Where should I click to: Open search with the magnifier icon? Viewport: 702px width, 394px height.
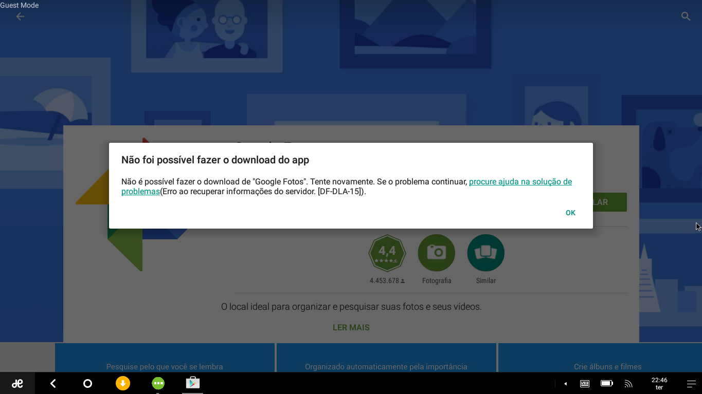click(686, 16)
